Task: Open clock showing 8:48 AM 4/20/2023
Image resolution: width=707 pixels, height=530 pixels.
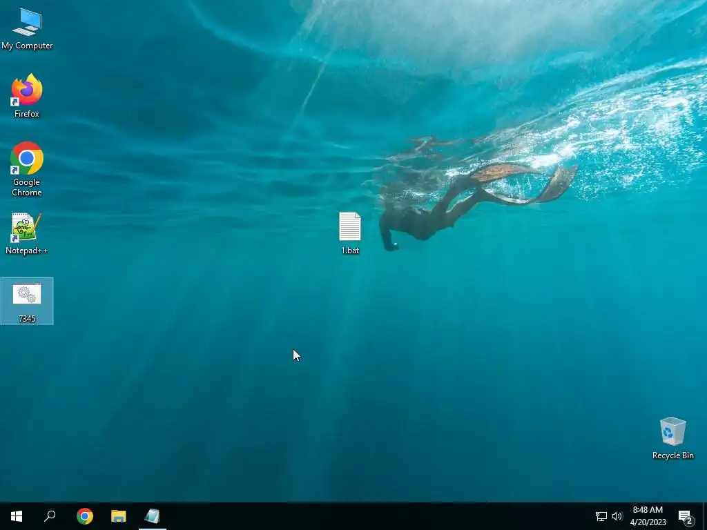Action: tap(648, 516)
